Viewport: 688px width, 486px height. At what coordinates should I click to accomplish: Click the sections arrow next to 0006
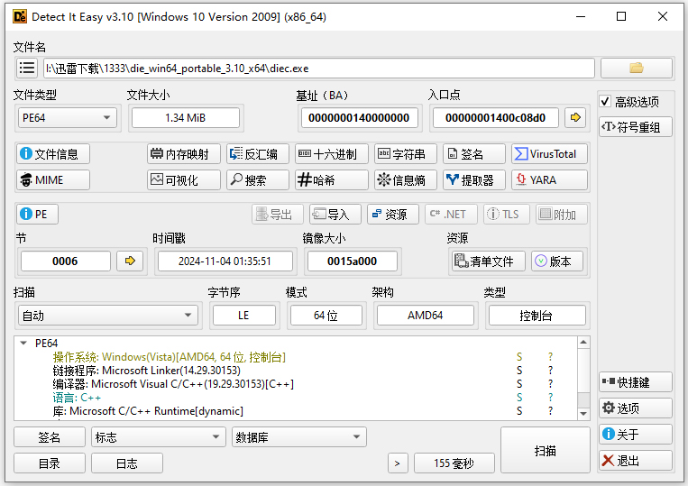point(130,261)
